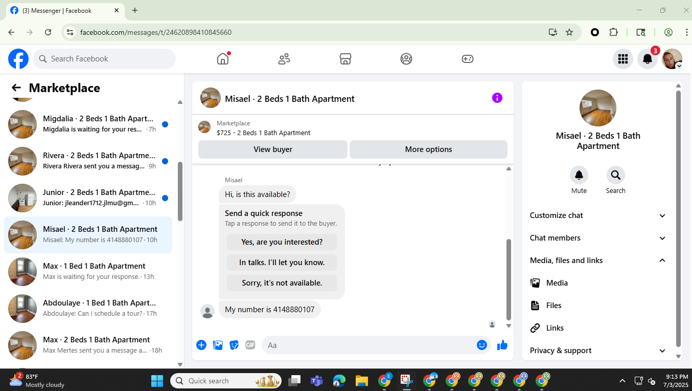
Task: Click More options button
Action: click(428, 149)
